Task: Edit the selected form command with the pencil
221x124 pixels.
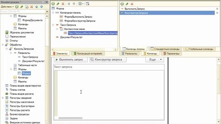Action: click(127, 4)
